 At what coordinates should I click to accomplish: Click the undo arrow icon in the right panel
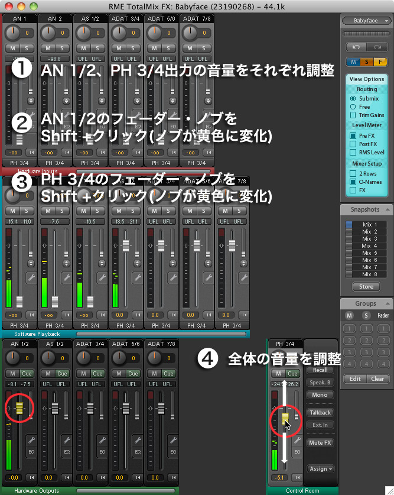click(357, 46)
